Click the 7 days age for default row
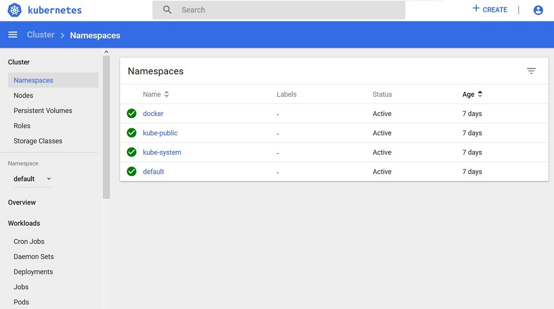The height and width of the screenshot is (309, 554). [472, 171]
